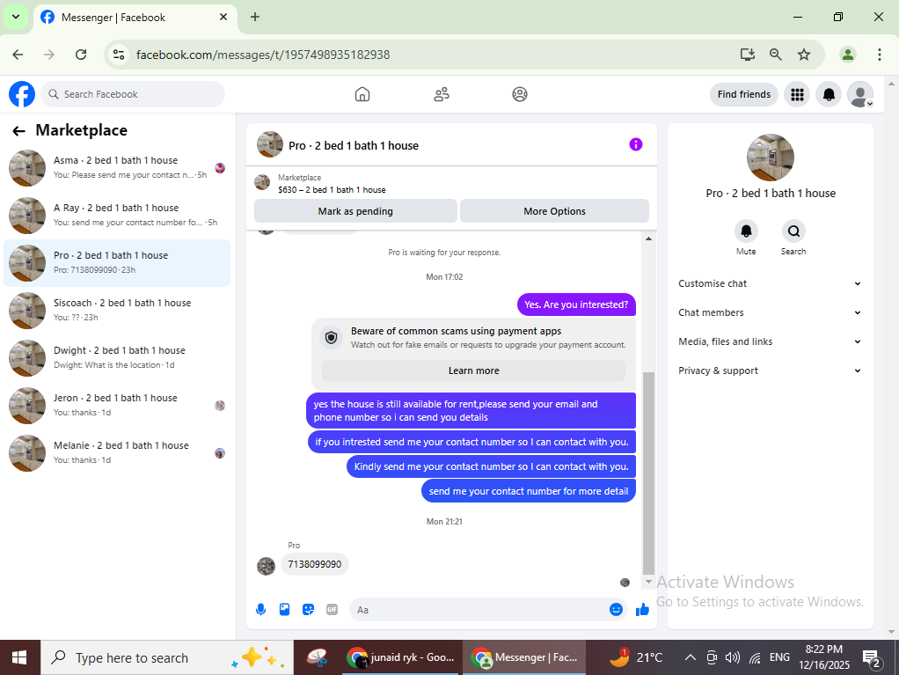
Task: Open Windows notification center icon
Action: (872, 658)
